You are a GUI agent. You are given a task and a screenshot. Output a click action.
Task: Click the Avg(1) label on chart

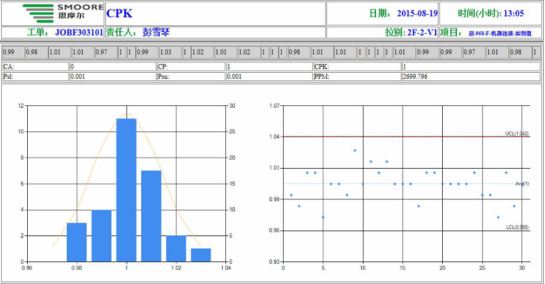522,183
